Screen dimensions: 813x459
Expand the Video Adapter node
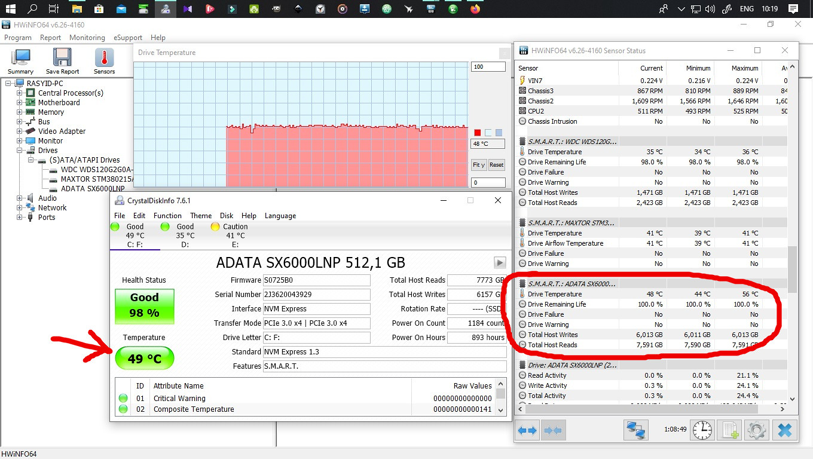pyautogui.click(x=20, y=131)
